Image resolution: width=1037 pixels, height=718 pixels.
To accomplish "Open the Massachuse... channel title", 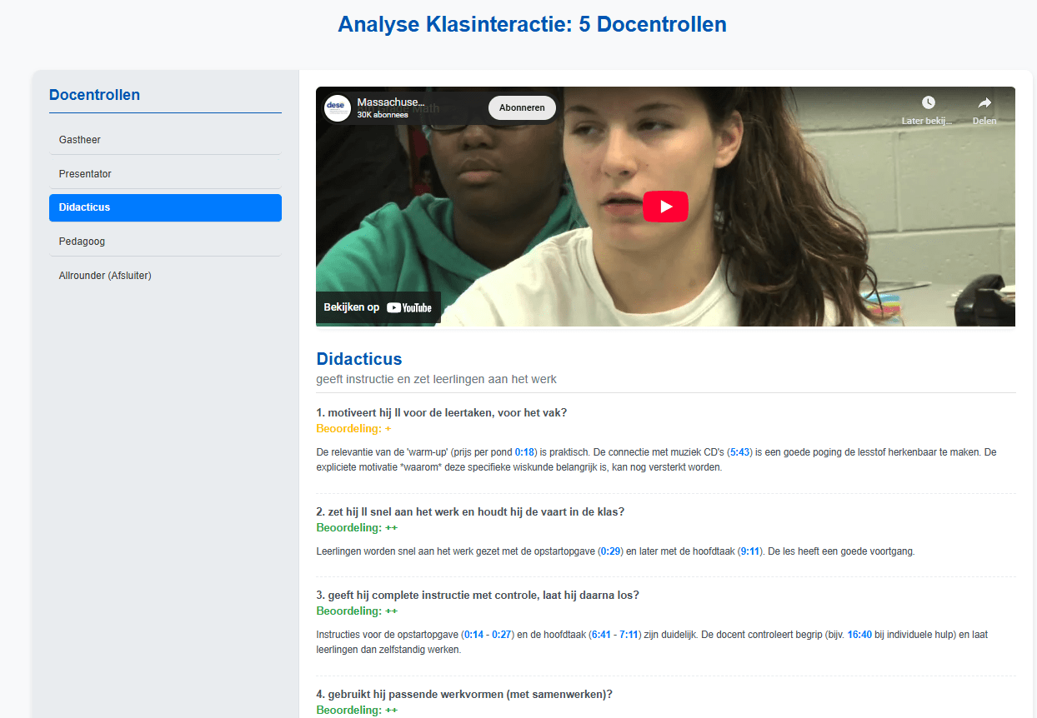I will click(391, 102).
